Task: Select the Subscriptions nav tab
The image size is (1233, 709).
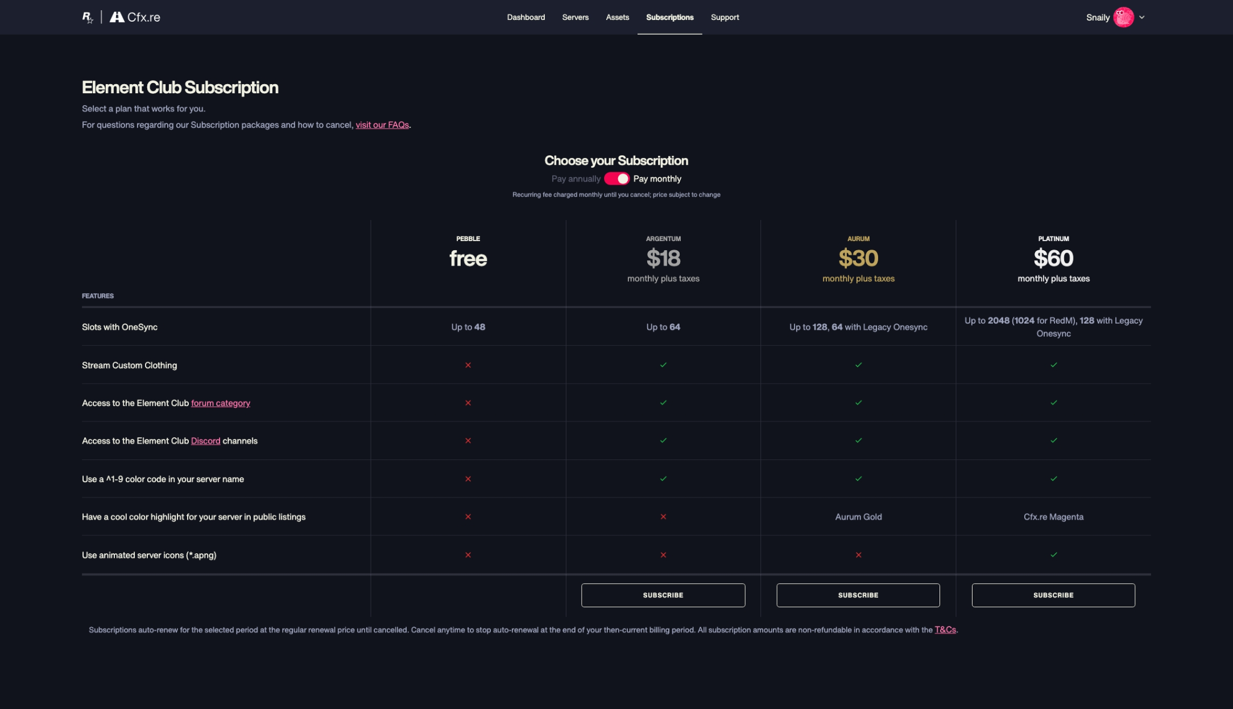Action: [x=669, y=17]
